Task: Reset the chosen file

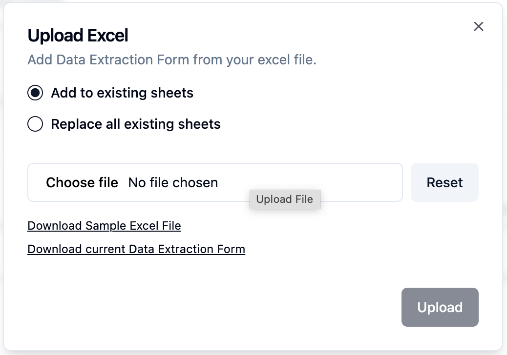Action: [x=444, y=182]
